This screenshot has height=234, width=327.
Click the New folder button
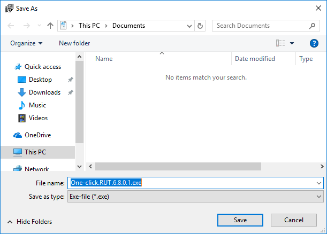point(74,43)
